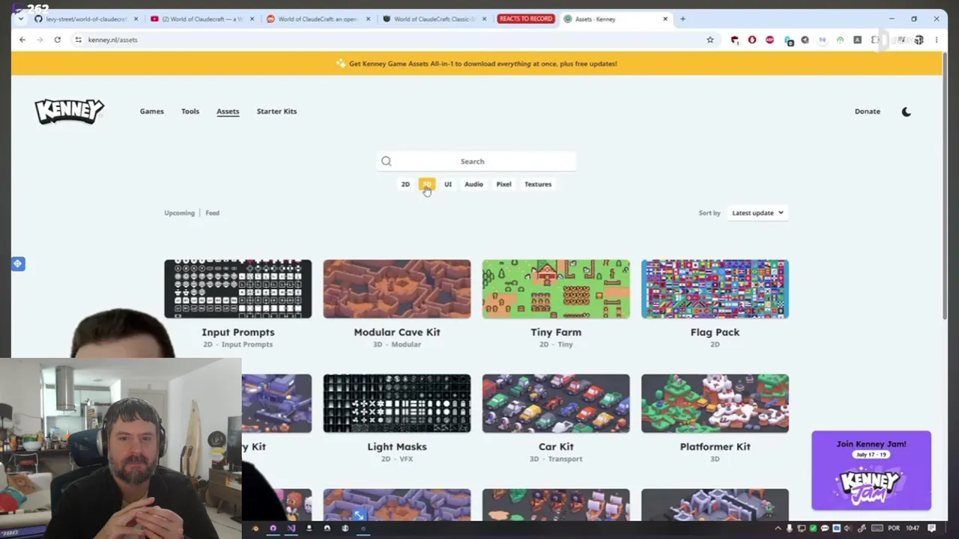Open the Tiny Farm thumbnail
This screenshot has height=539, width=959.
[x=556, y=289]
